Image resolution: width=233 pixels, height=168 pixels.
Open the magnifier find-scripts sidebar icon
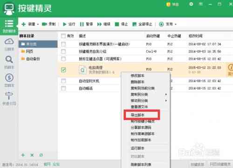pyautogui.click(x=9, y=59)
